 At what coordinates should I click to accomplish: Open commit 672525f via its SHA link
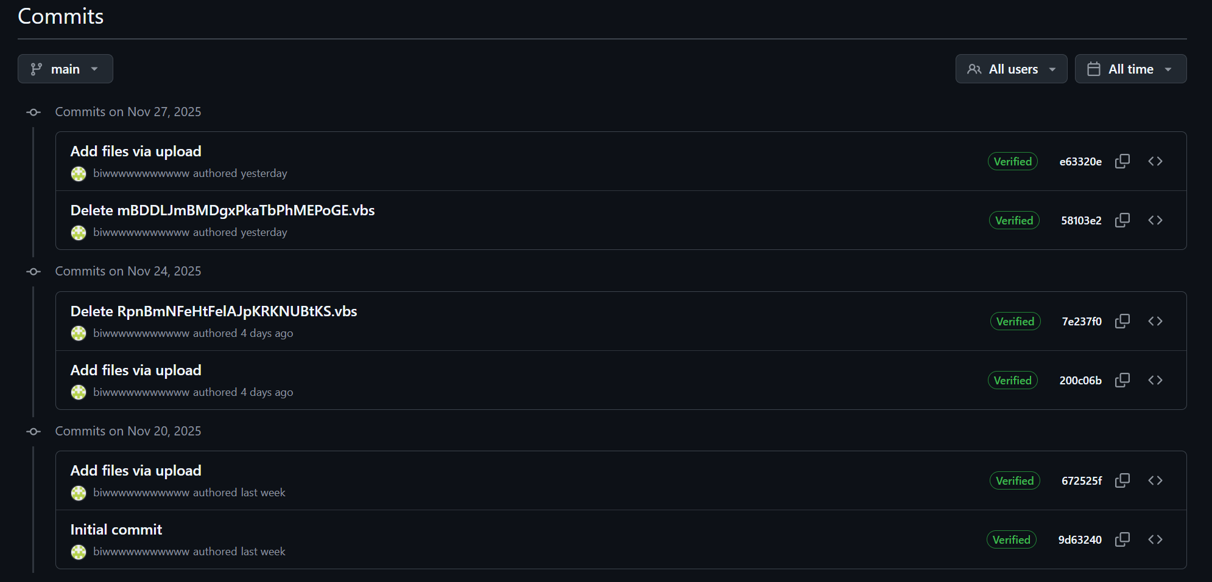coord(1082,480)
